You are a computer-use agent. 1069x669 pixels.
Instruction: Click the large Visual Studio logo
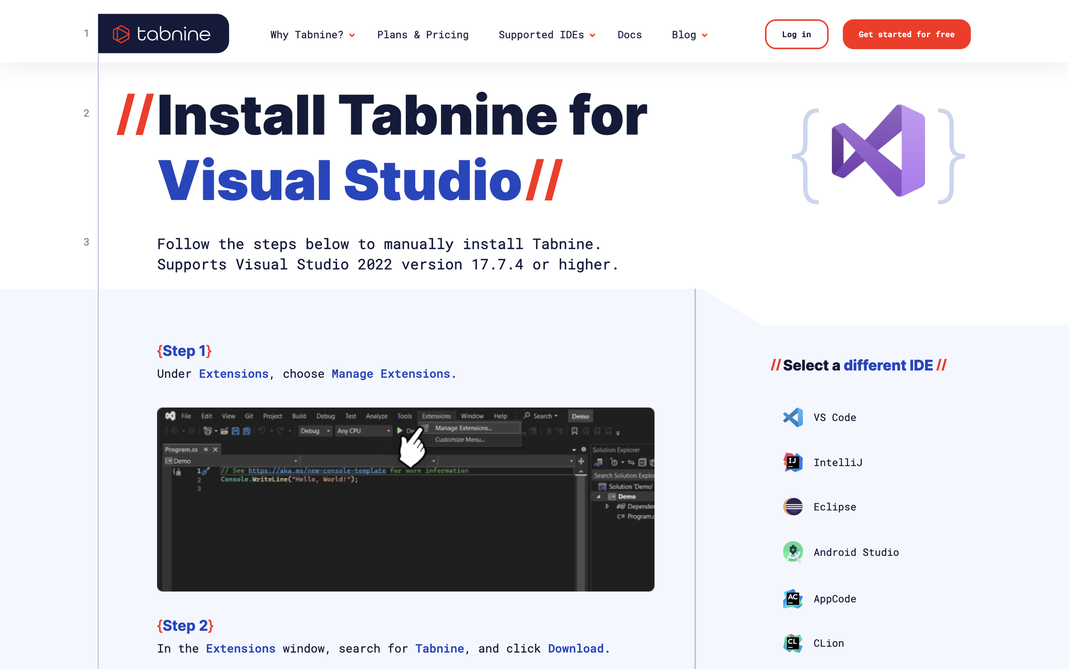(878, 150)
